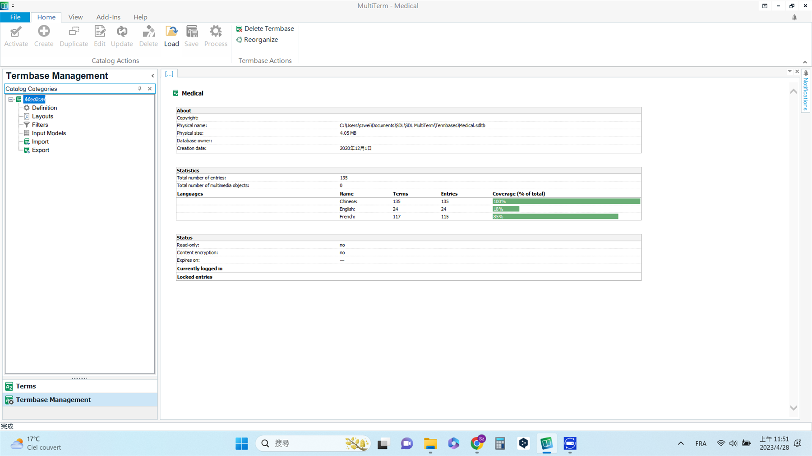Collapse the Medical tree node

point(11,100)
